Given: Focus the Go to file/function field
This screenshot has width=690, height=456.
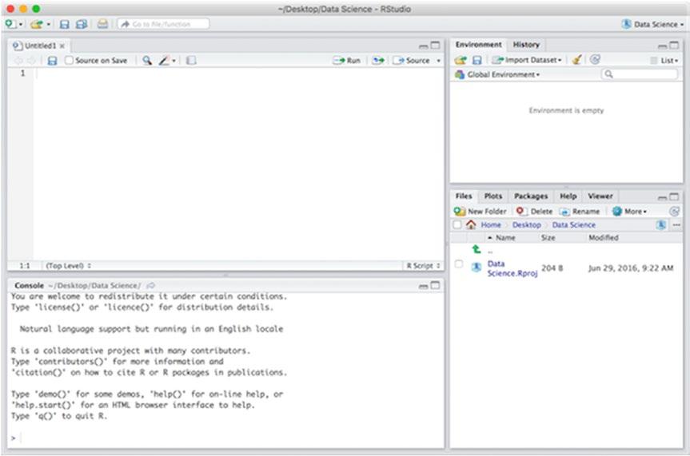Looking at the screenshot, I should tap(163, 24).
